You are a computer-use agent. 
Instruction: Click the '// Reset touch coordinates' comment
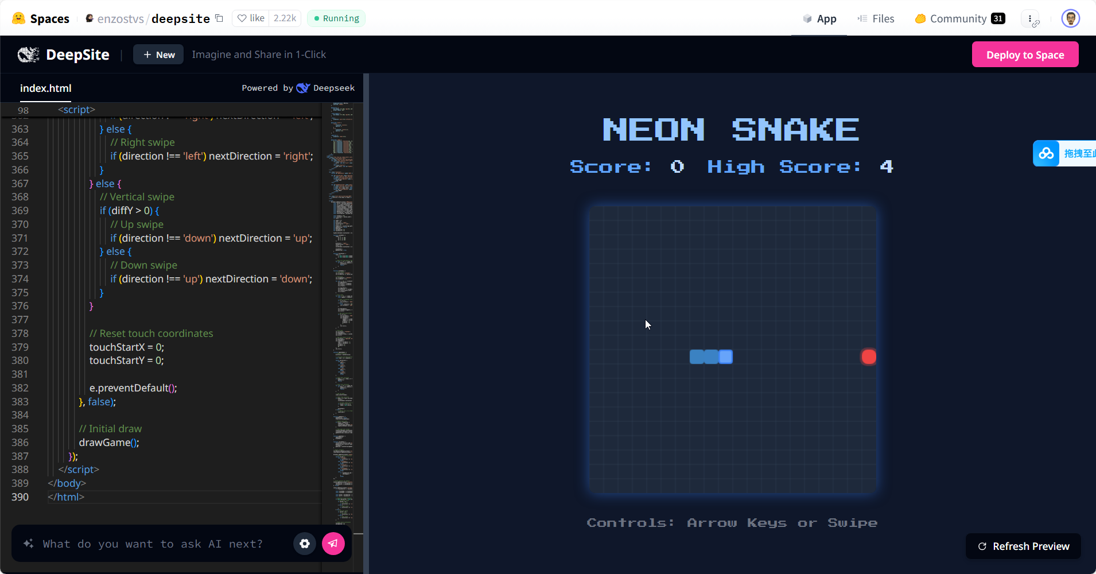(151, 333)
